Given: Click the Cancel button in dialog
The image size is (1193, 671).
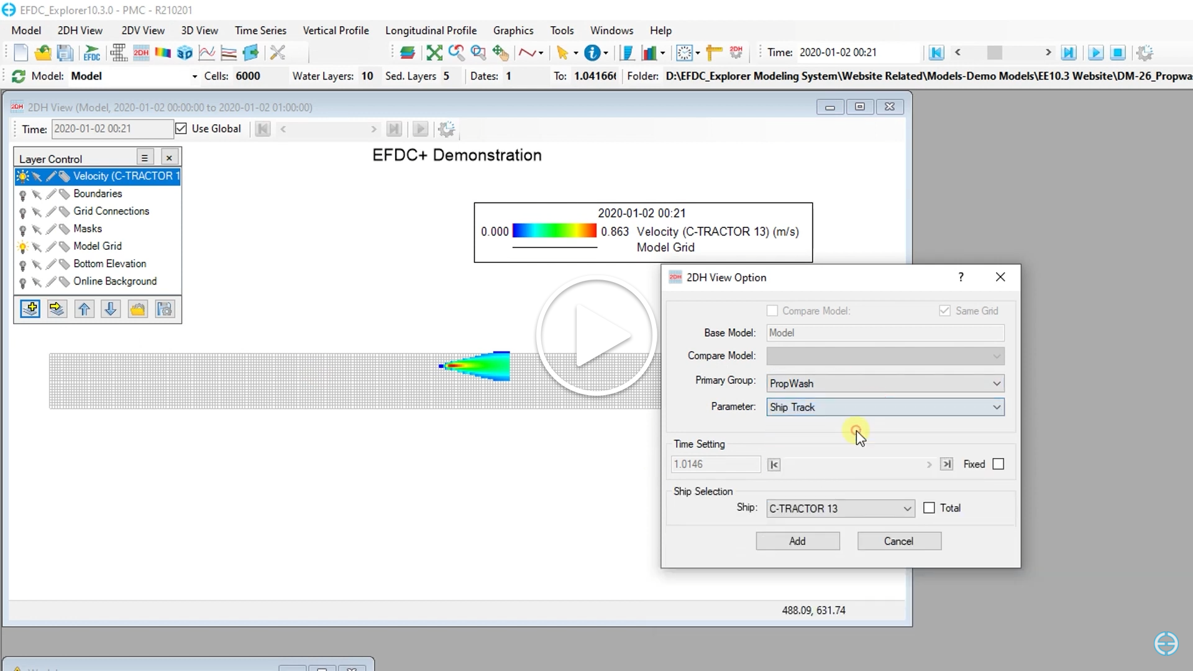Looking at the screenshot, I should click(899, 541).
